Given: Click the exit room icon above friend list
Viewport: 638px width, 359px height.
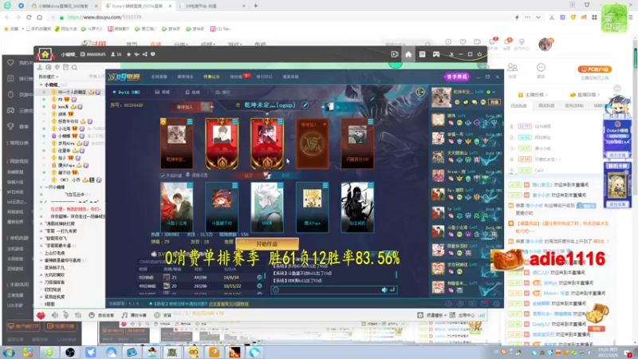Looking at the screenshot, I should 420,93.
